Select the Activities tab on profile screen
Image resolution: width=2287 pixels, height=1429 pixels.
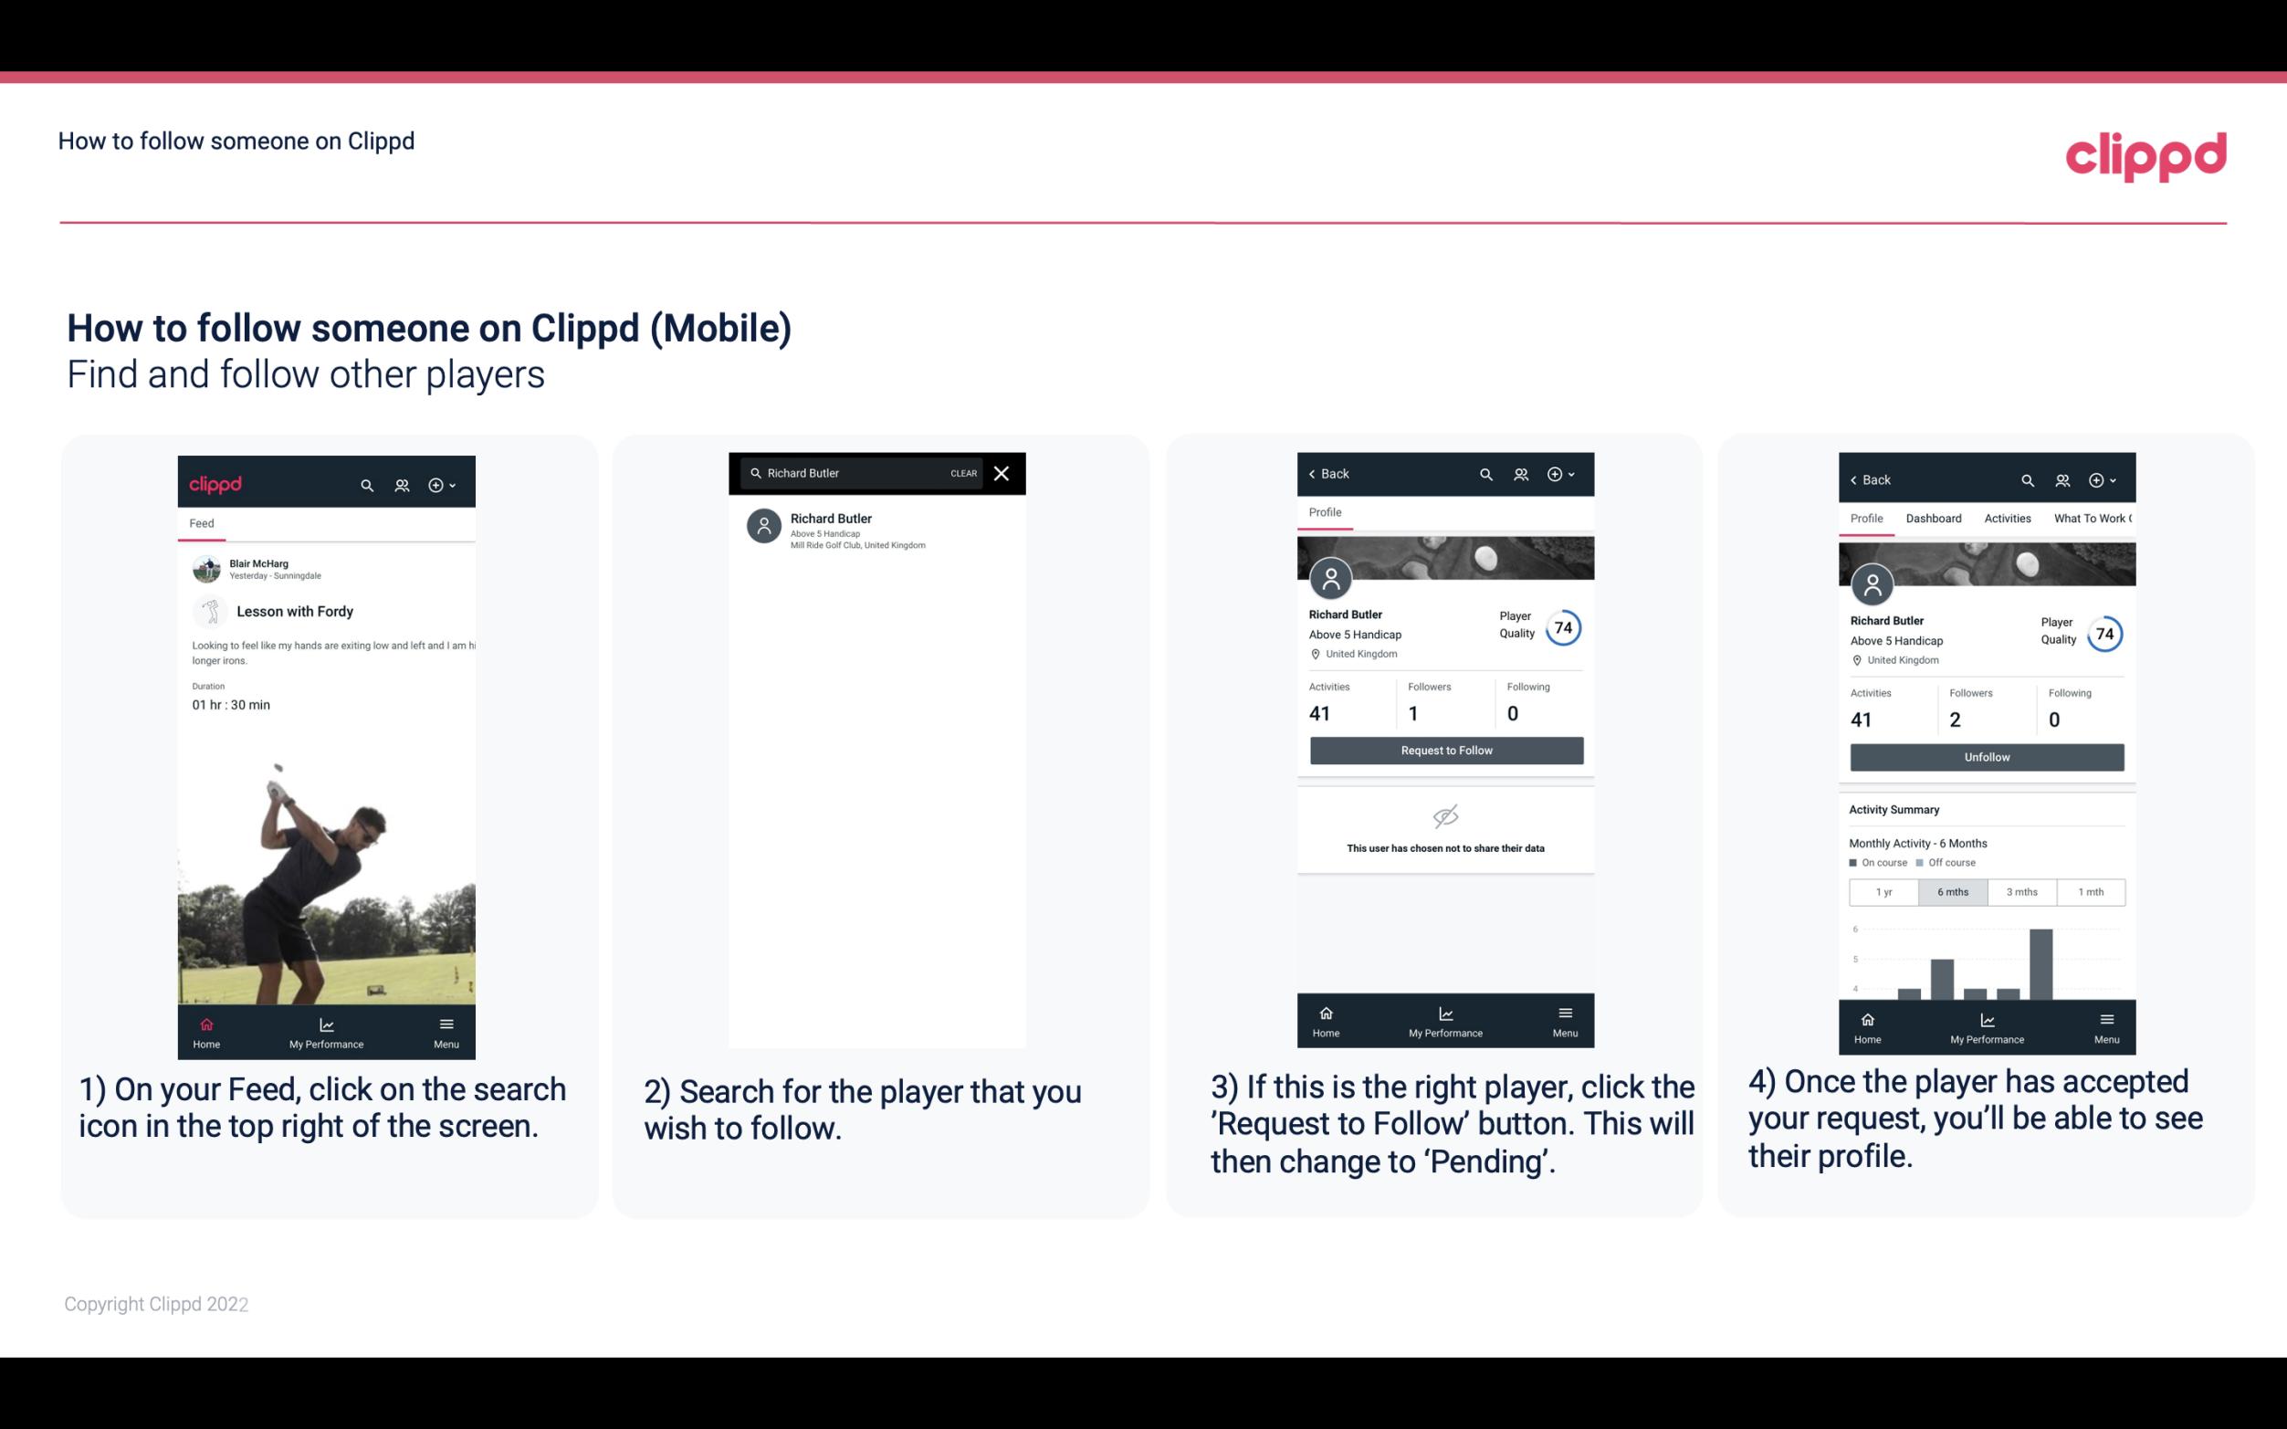point(2009,519)
